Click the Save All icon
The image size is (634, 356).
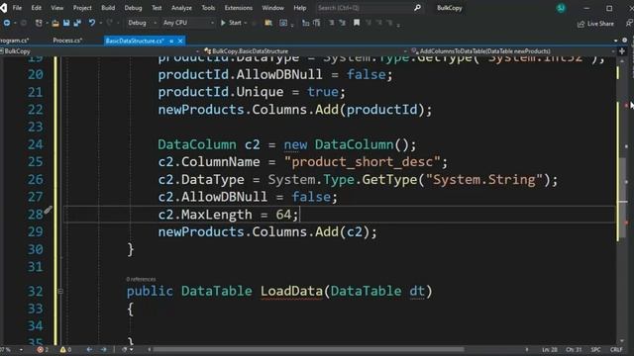tap(77, 23)
